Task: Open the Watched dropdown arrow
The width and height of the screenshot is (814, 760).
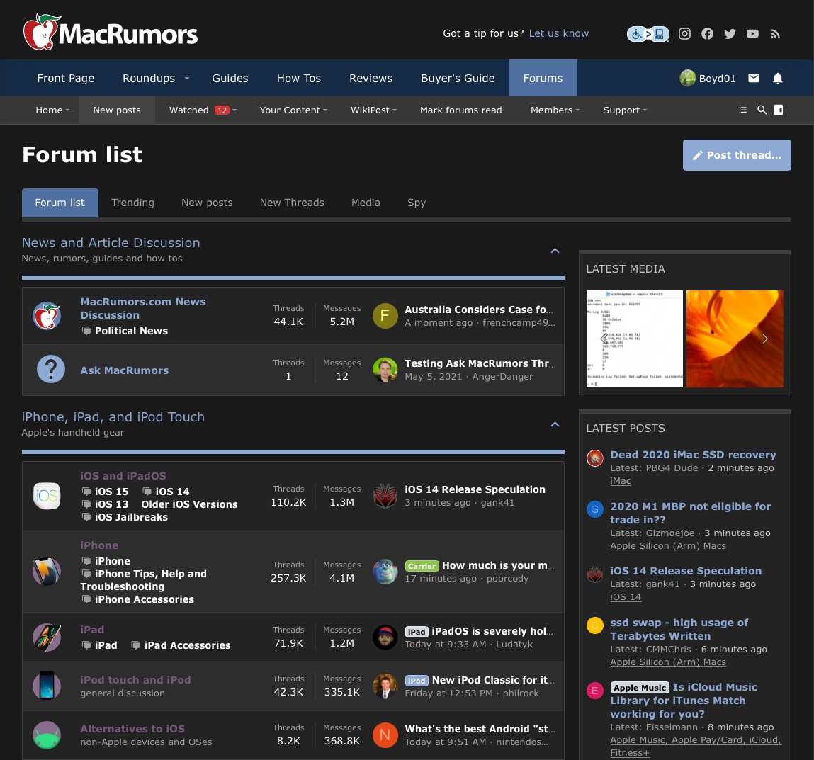Action: 234,110
